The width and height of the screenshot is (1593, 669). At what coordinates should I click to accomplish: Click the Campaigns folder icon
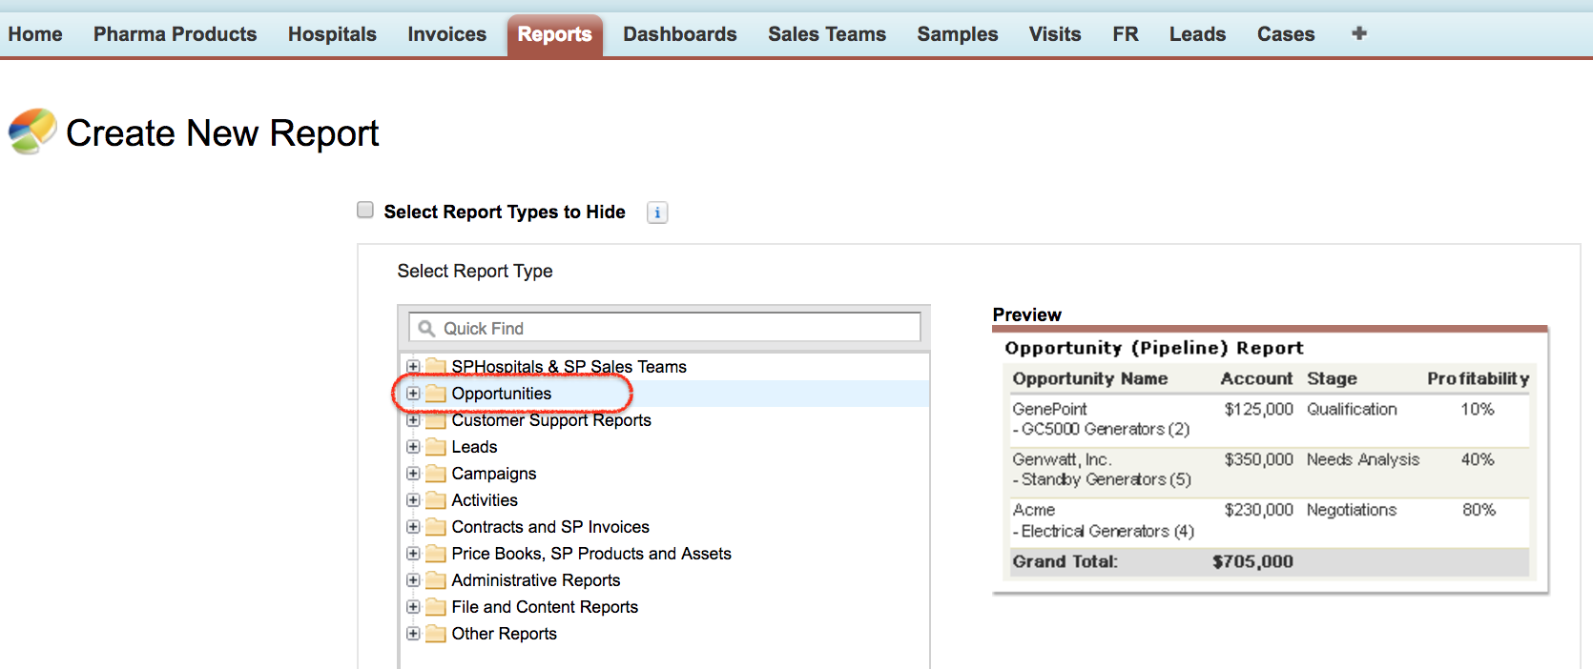pyautogui.click(x=436, y=474)
